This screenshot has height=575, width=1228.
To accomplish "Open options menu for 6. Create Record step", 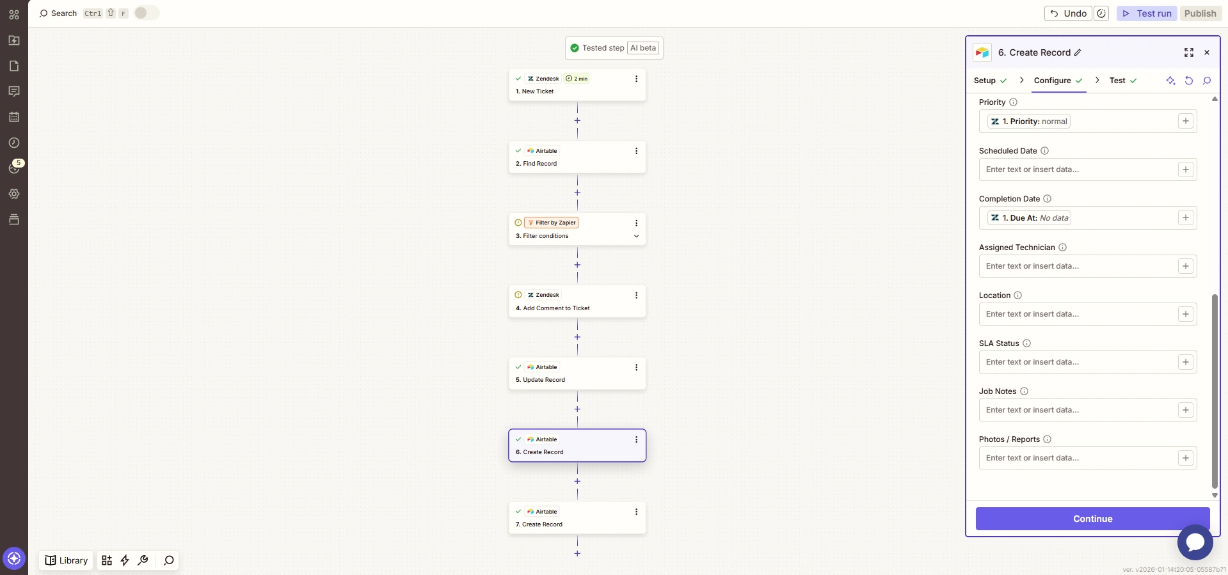I will [x=636, y=439].
